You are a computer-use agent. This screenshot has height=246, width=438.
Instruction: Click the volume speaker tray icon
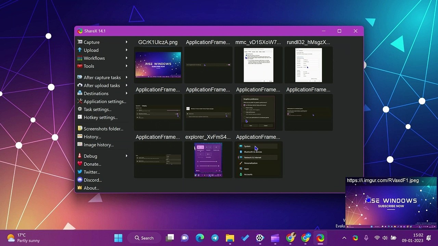click(x=385, y=238)
